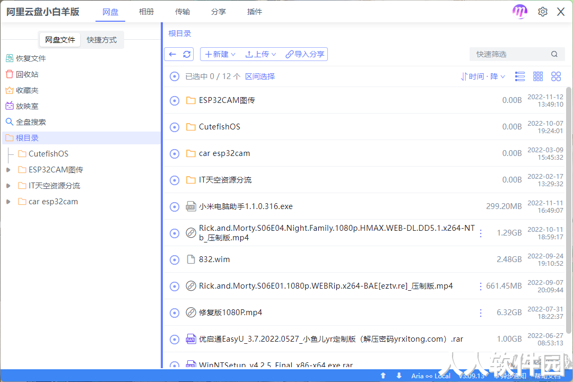
Task: Switch to list view mode
Action: coord(519,76)
